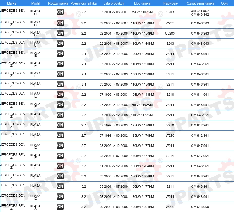Click the 09.2002 -> 08.2005 production years cell

114,207
